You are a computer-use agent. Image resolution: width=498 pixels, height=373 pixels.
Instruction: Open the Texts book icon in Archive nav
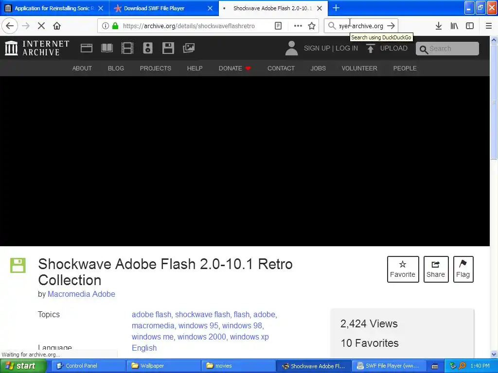pos(107,48)
